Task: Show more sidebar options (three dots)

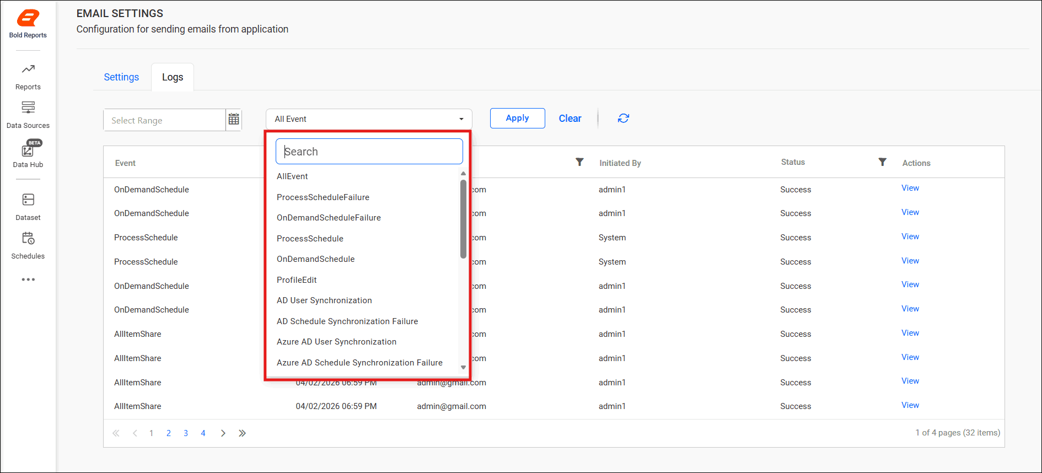Action: click(x=28, y=279)
